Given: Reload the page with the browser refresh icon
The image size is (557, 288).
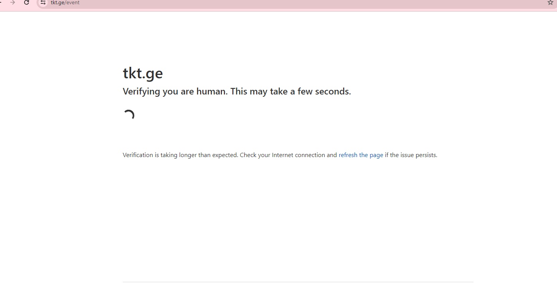Looking at the screenshot, I should pyautogui.click(x=27, y=2).
